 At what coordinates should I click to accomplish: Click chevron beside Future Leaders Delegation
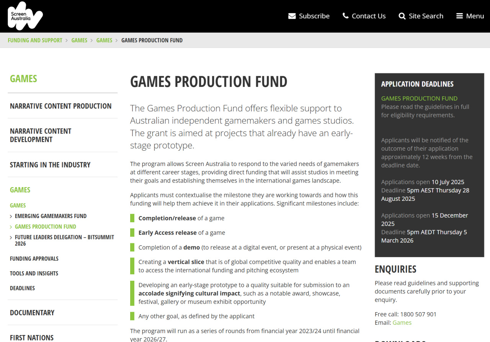pyautogui.click(x=11, y=238)
